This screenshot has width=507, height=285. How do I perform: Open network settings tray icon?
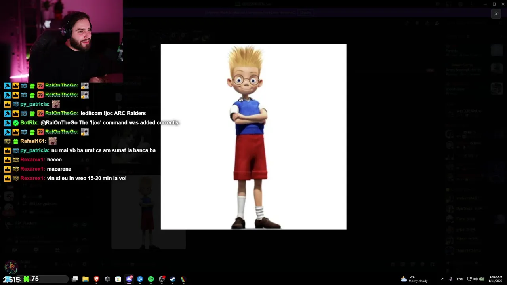(469, 279)
